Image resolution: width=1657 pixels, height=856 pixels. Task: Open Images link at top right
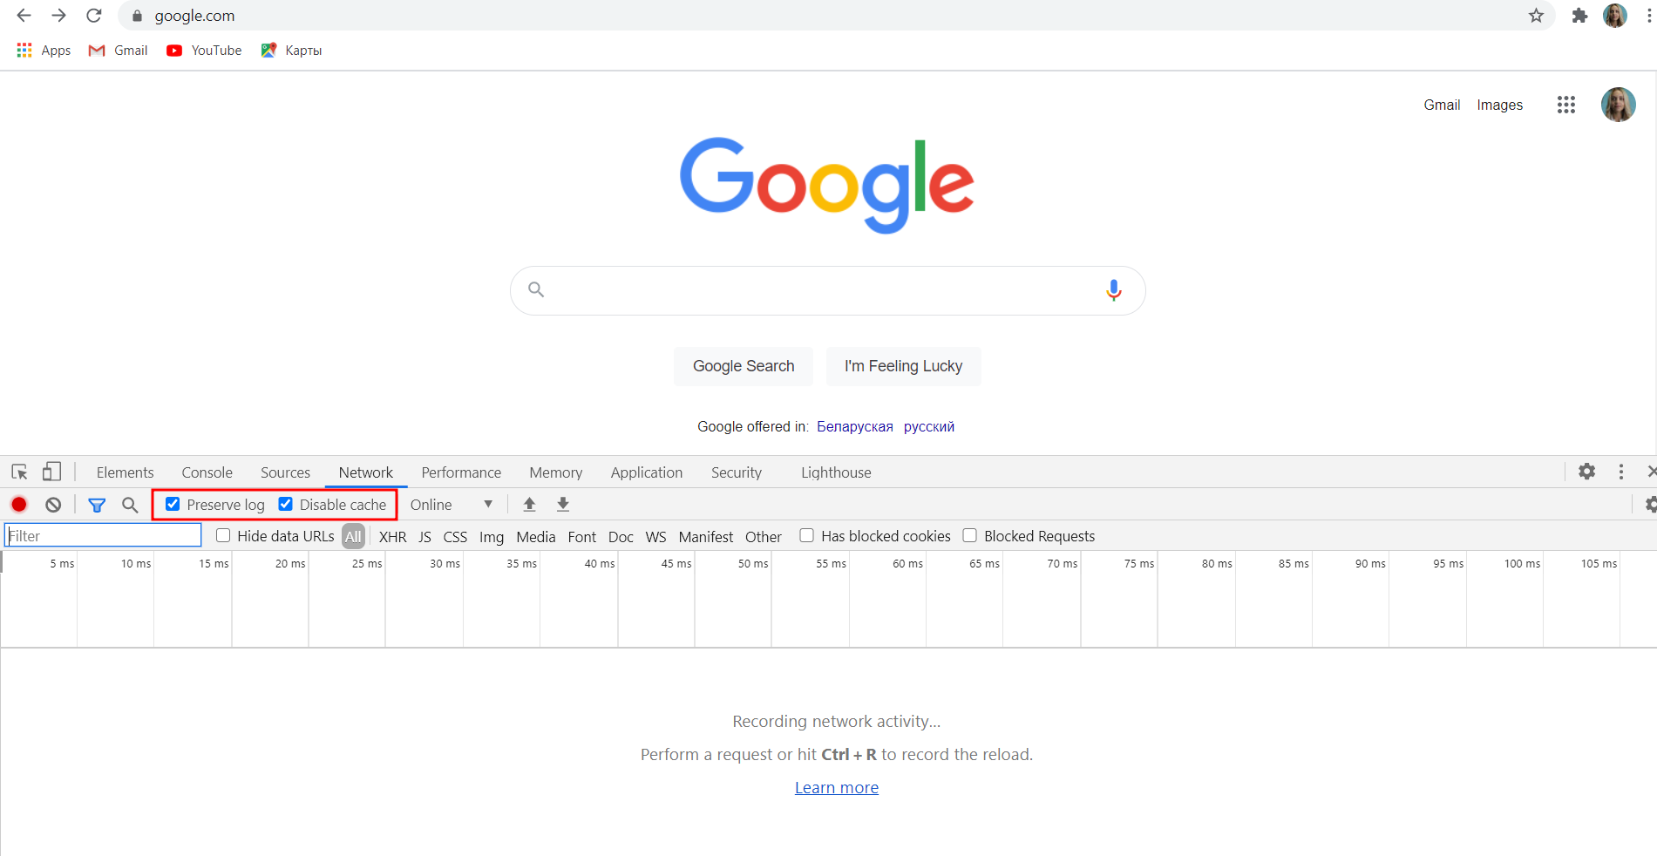pyautogui.click(x=1499, y=105)
